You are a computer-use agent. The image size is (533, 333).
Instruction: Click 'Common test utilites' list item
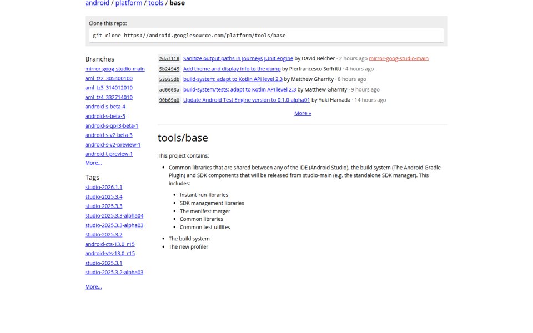click(205, 227)
